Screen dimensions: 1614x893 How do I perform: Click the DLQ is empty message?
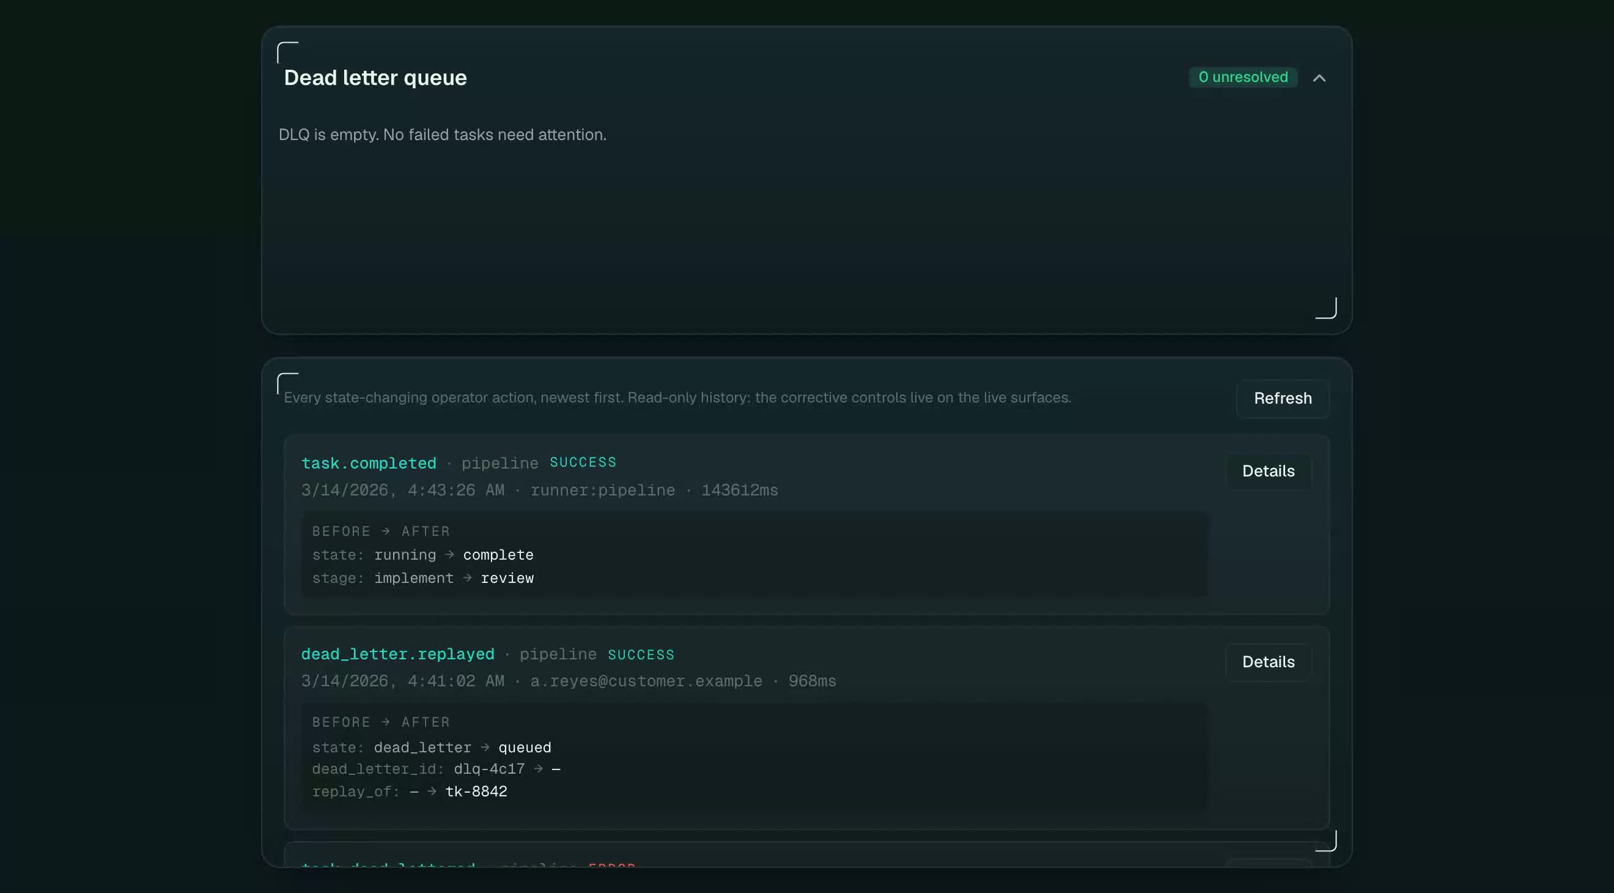click(443, 135)
